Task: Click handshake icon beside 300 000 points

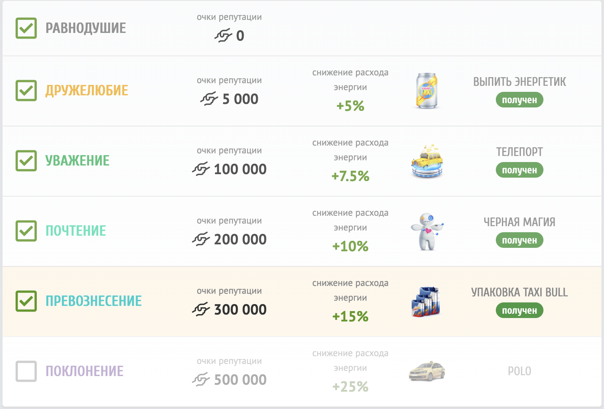Action: pyautogui.click(x=201, y=309)
